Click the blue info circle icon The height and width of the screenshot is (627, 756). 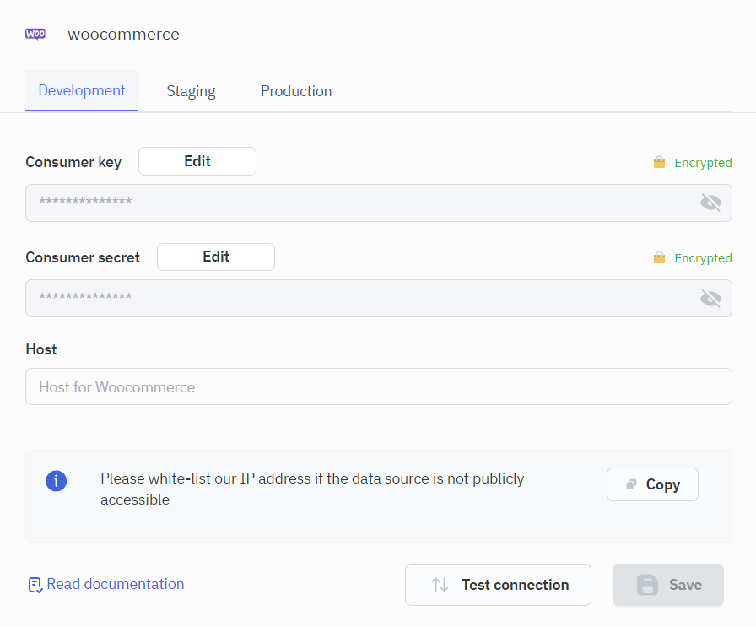pyautogui.click(x=56, y=481)
